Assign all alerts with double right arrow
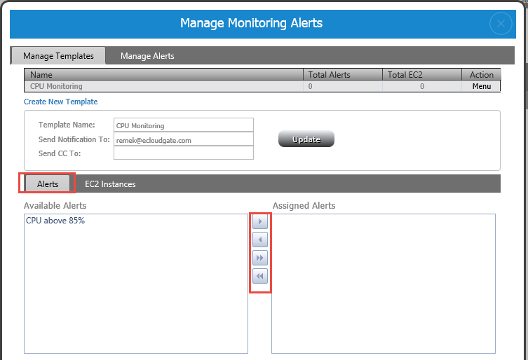Viewport: 528px width, 360px height. (x=260, y=258)
